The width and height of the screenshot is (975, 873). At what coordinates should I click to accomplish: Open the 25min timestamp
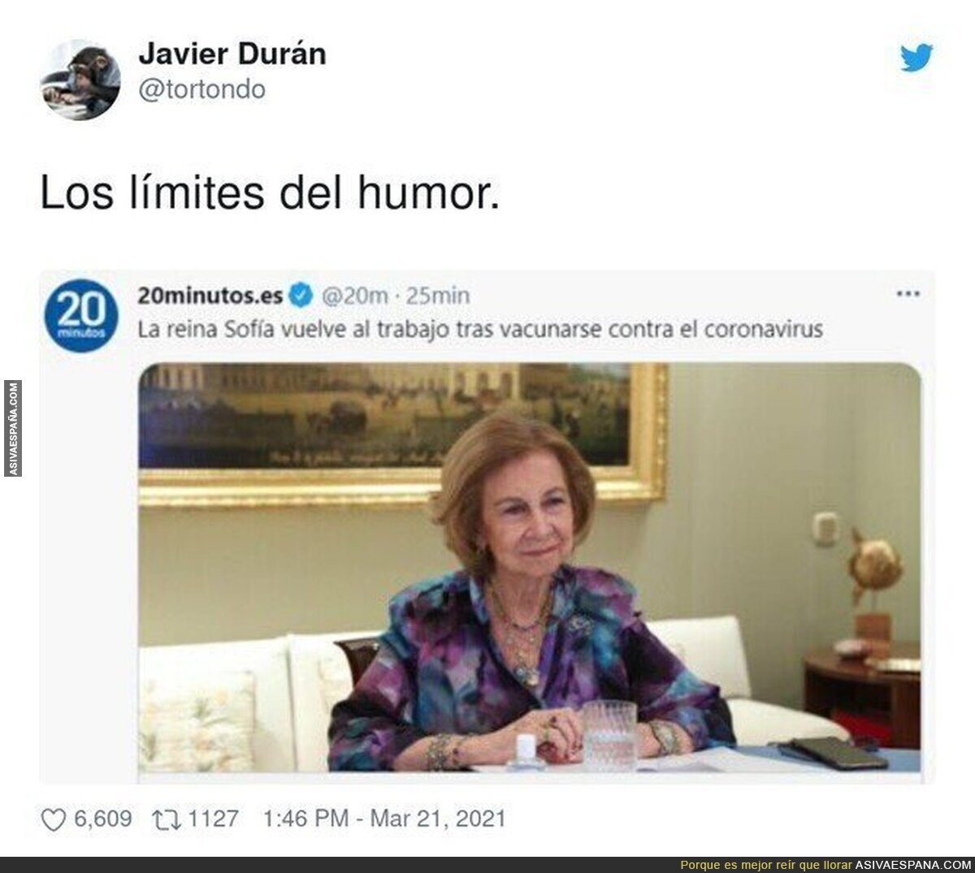(x=437, y=296)
